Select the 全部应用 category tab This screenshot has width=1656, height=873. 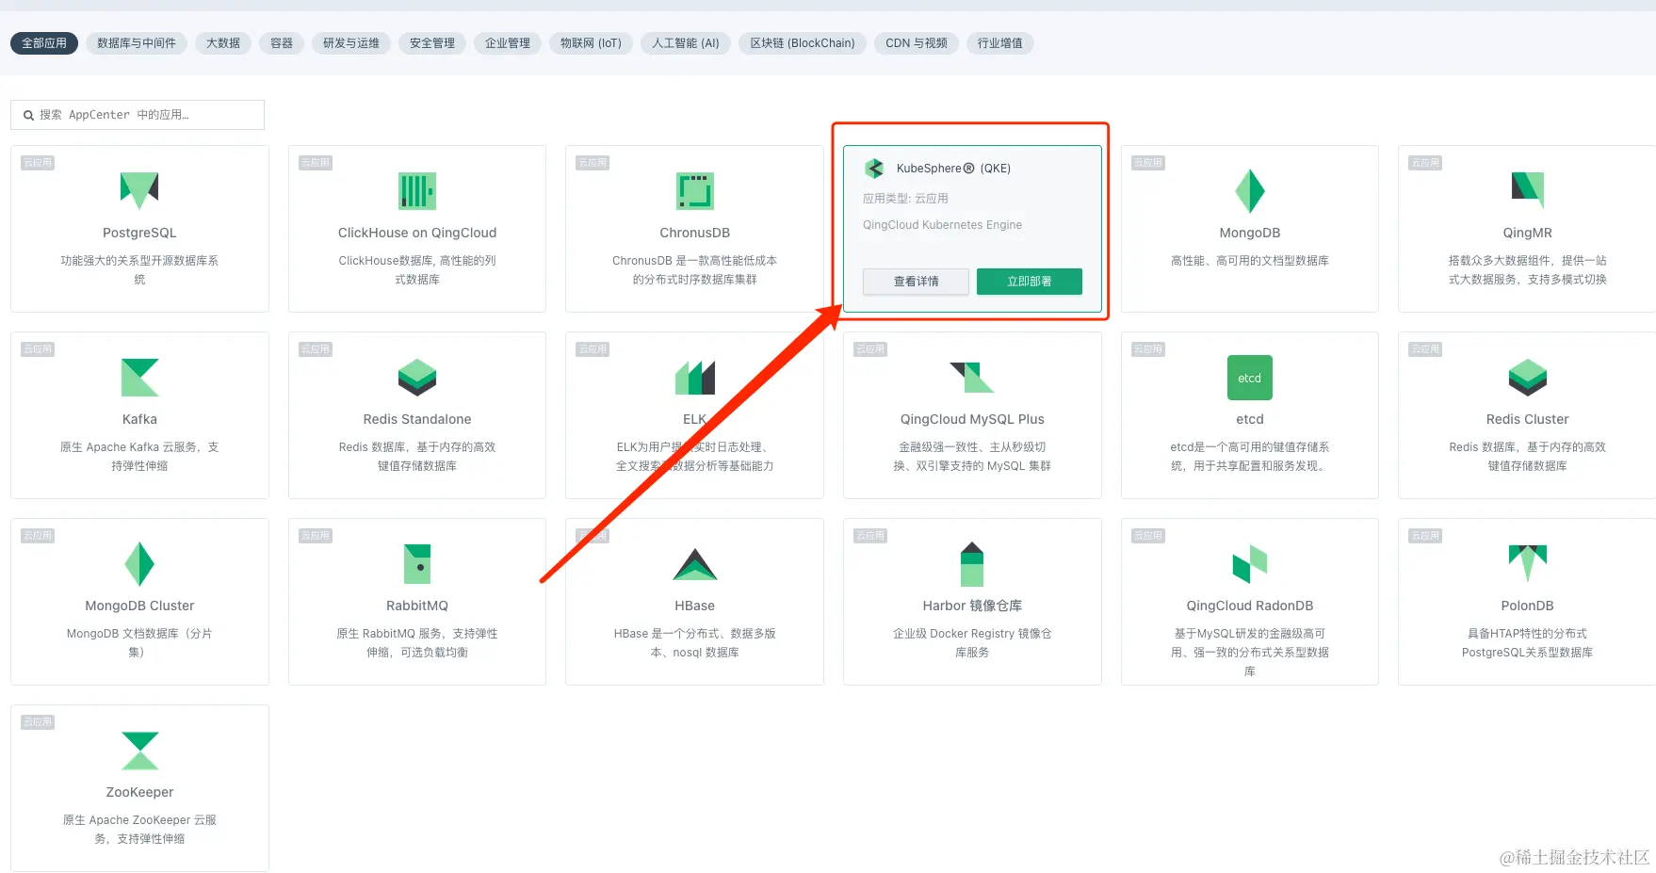click(44, 43)
